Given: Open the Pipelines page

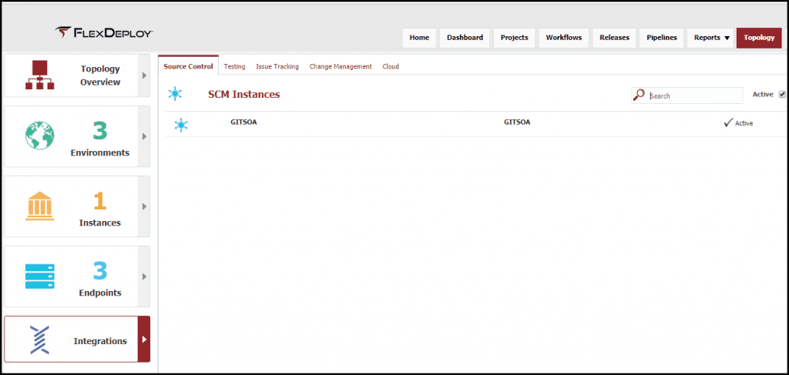Looking at the screenshot, I should point(661,38).
